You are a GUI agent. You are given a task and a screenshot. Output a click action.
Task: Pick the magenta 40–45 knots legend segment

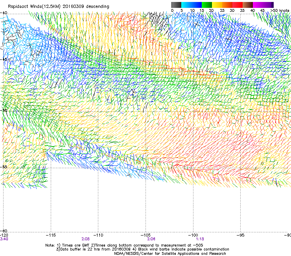pyautogui.click(x=258, y=5)
